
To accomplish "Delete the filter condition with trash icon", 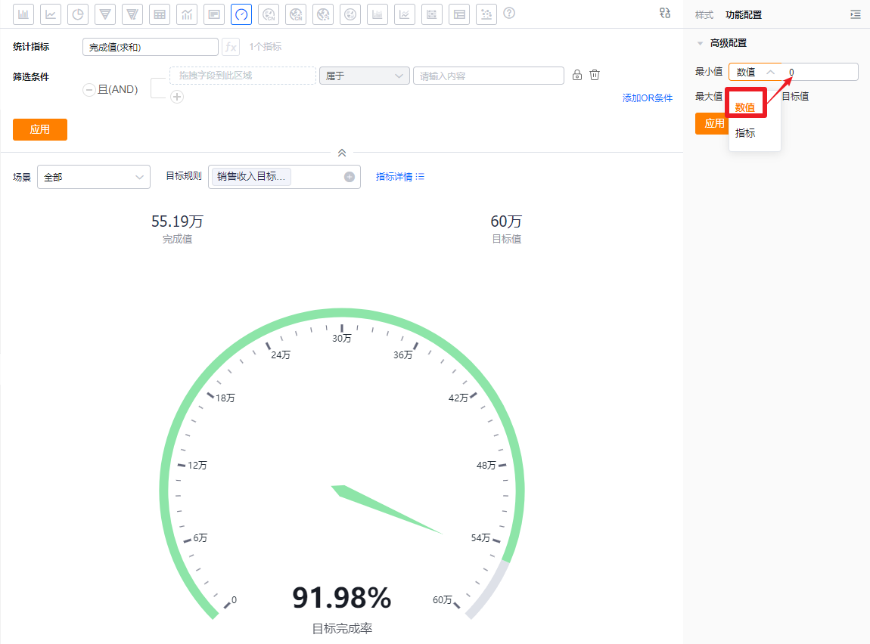I will [x=594, y=75].
